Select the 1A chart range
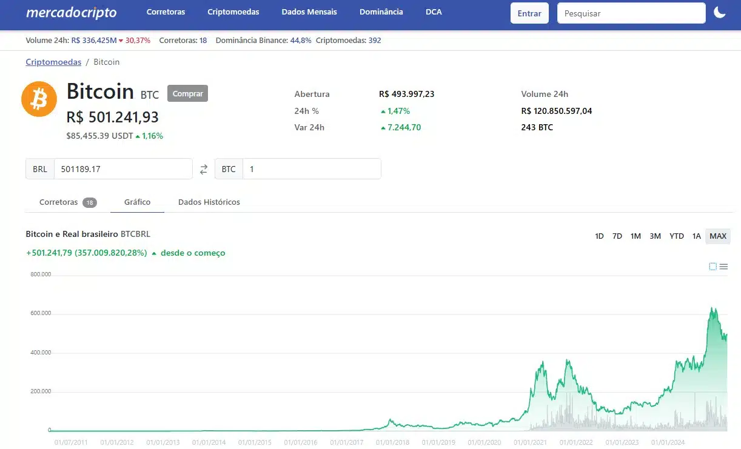This screenshot has width=741, height=449. coord(697,236)
